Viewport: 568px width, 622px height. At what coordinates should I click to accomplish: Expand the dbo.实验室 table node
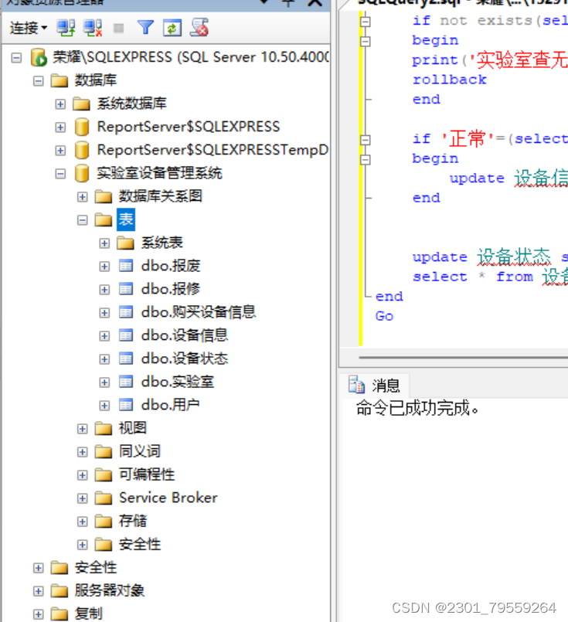(104, 382)
